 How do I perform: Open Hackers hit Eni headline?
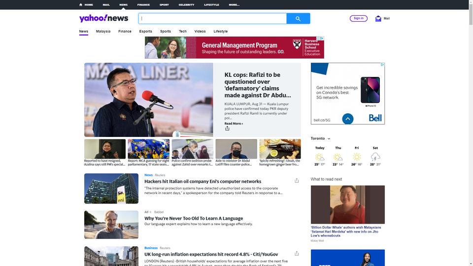point(203,181)
